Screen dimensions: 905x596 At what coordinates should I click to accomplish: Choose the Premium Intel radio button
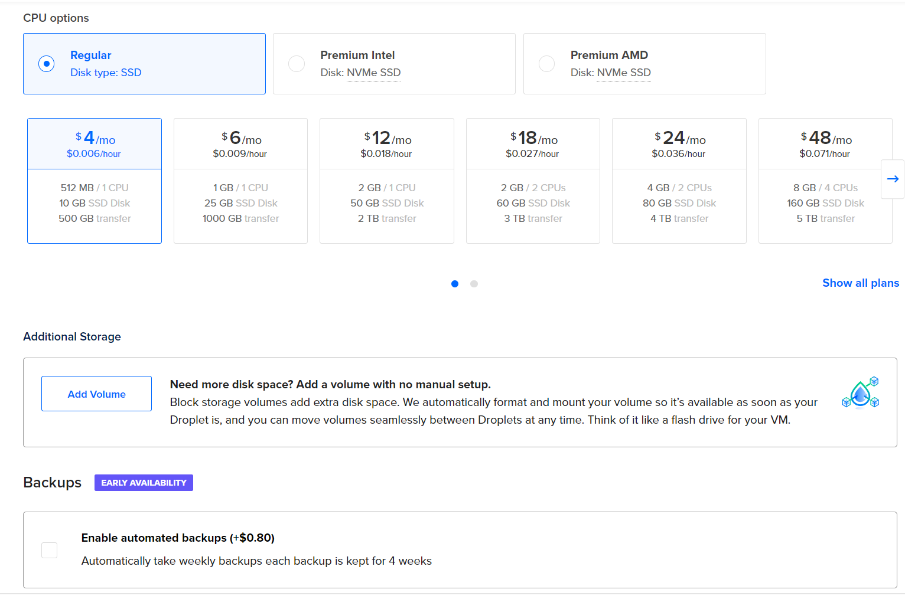(x=297, y=64)
